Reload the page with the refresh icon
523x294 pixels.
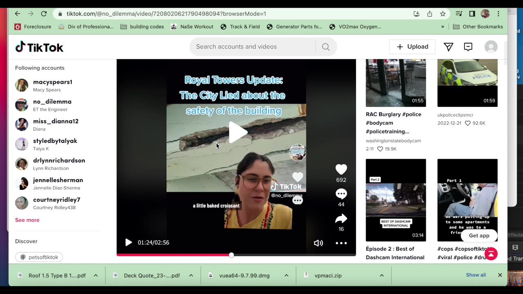pyautogui.click(x=44, y=13)
